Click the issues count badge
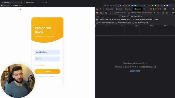The image size is (175, 98). pyautogui.click(x=159, y=9)
